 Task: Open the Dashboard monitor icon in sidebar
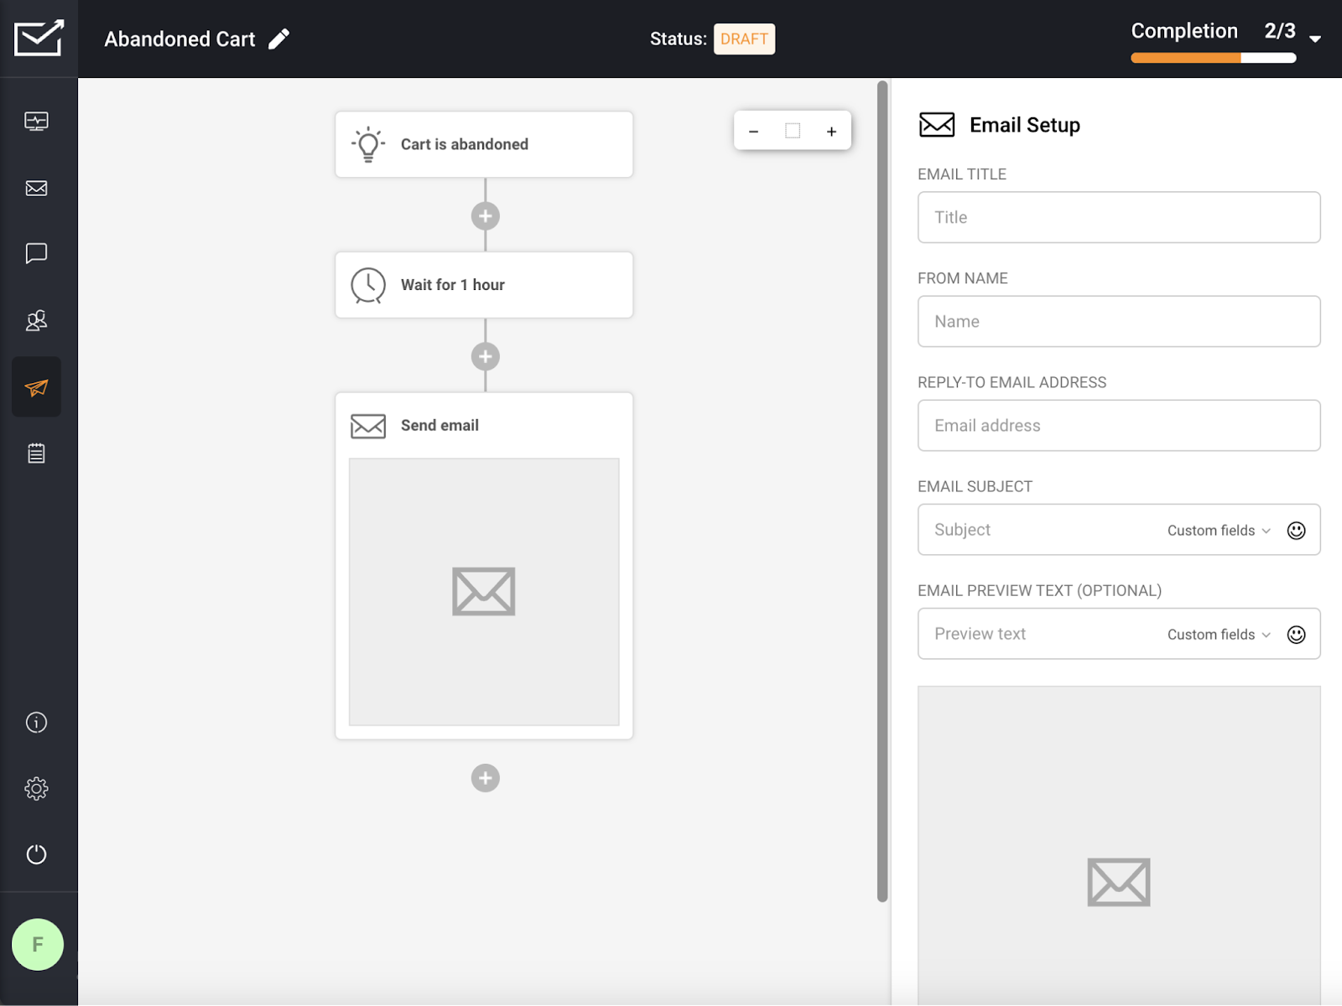(x=36, y=120)
